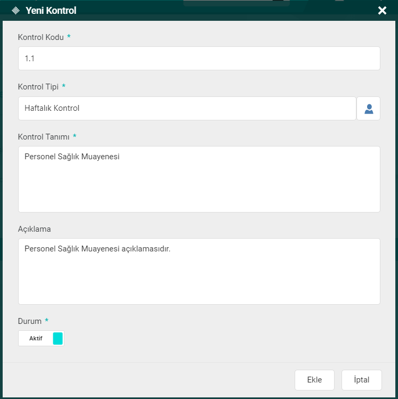Click the Açıklama label
Screen dimensions: 398x399
pos(34,229)
